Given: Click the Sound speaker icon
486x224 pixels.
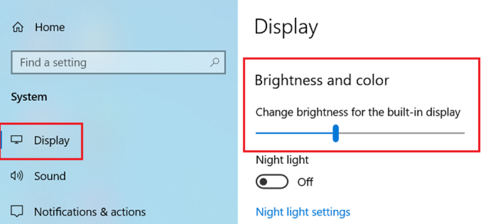Looking at the screenshot, I should [x=17, y=176].
